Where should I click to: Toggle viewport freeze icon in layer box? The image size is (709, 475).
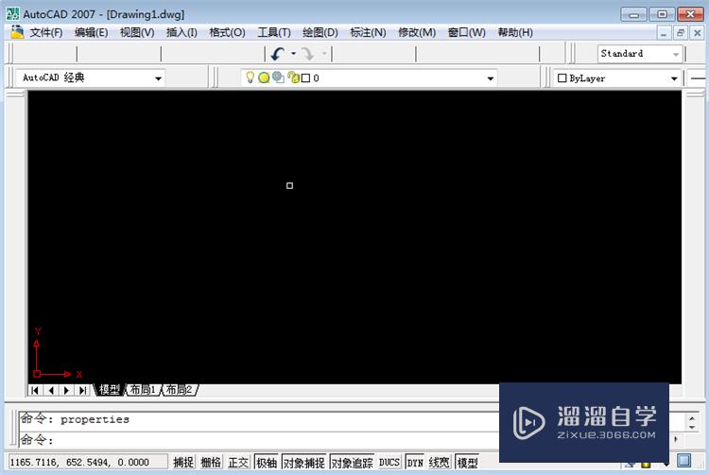[x=278, y=77]
